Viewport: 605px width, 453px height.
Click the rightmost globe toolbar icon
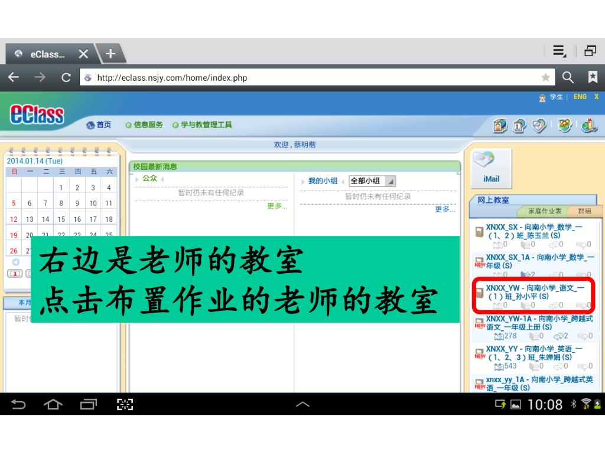pyautogui.click(x=590, y=126)
